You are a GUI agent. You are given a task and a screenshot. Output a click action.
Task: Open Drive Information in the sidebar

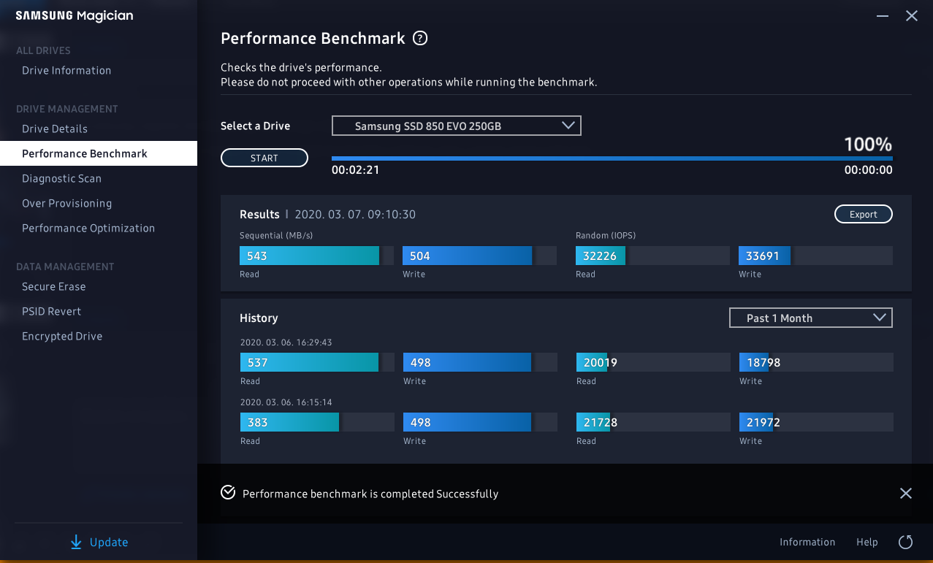pos(66,70)
